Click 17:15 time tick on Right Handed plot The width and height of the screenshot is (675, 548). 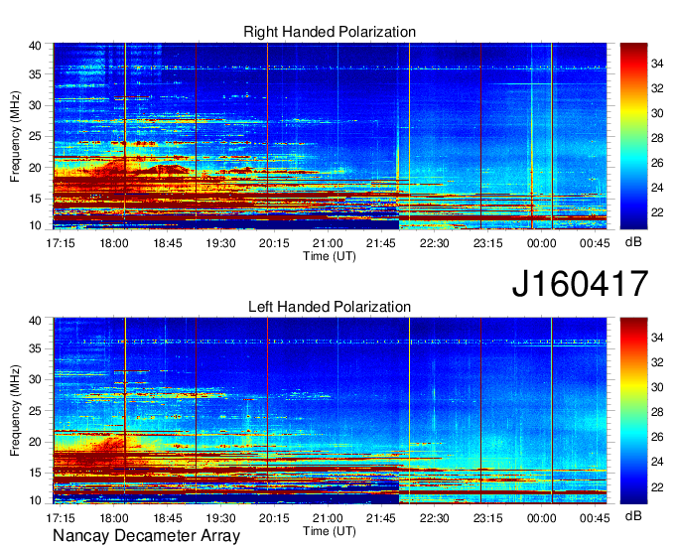[61, 243]
